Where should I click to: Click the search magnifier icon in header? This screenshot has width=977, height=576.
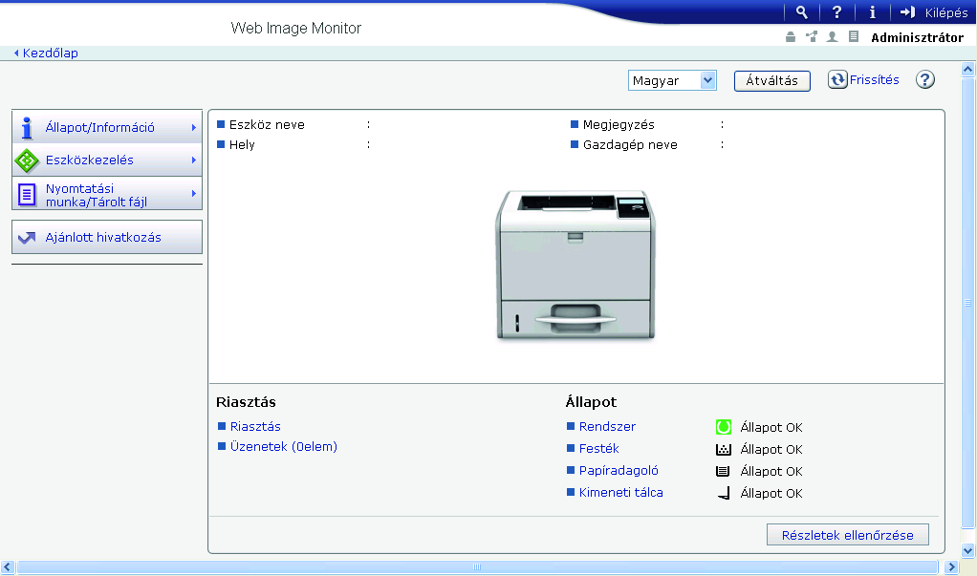802,12
